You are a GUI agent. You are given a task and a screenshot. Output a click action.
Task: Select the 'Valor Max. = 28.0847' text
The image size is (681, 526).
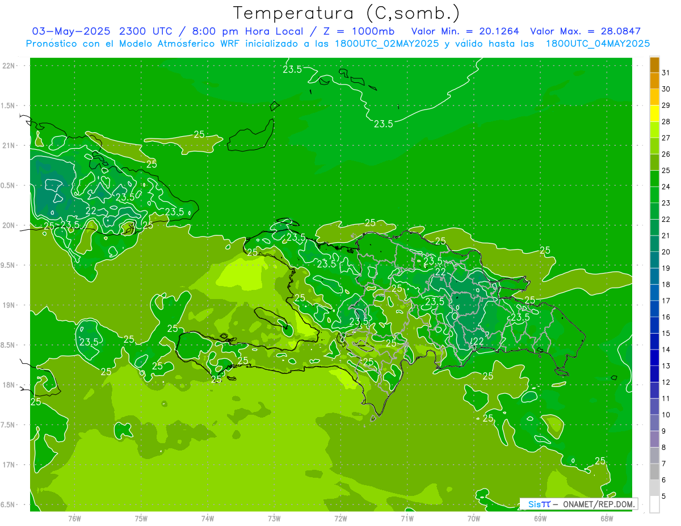585,31
